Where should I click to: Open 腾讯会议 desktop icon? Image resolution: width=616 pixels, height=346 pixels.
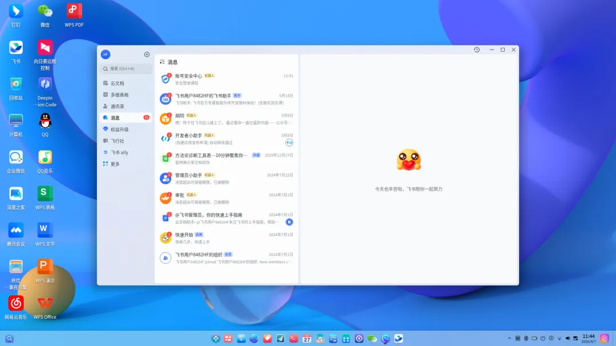[x=16, y=234]
